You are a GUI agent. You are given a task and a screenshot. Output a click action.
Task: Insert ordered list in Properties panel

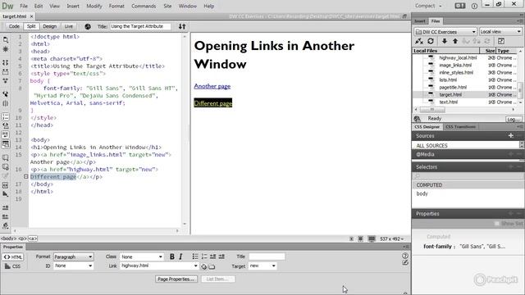tap(204, 256)
